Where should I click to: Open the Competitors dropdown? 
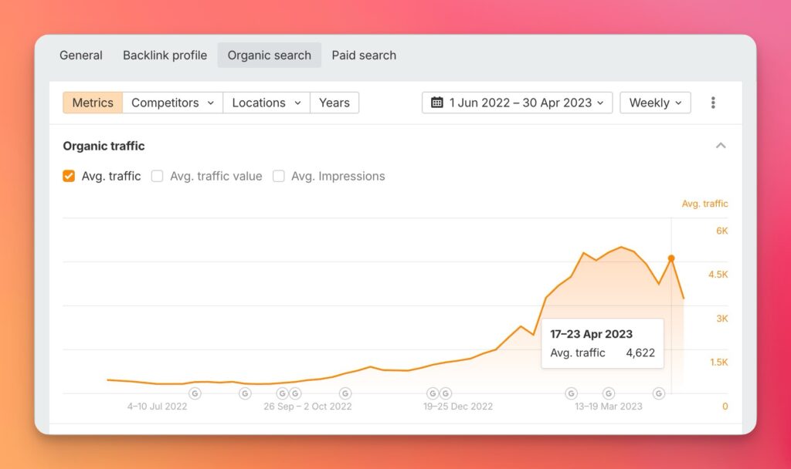point(172,103)
